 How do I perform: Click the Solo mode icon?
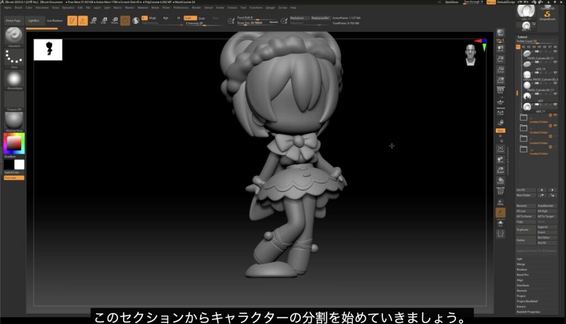click(500, 223)
